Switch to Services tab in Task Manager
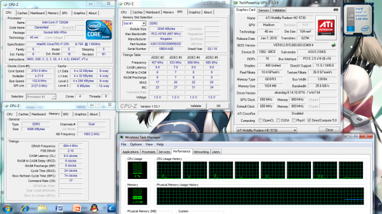 pyautogui.click(x=164, y=152)
